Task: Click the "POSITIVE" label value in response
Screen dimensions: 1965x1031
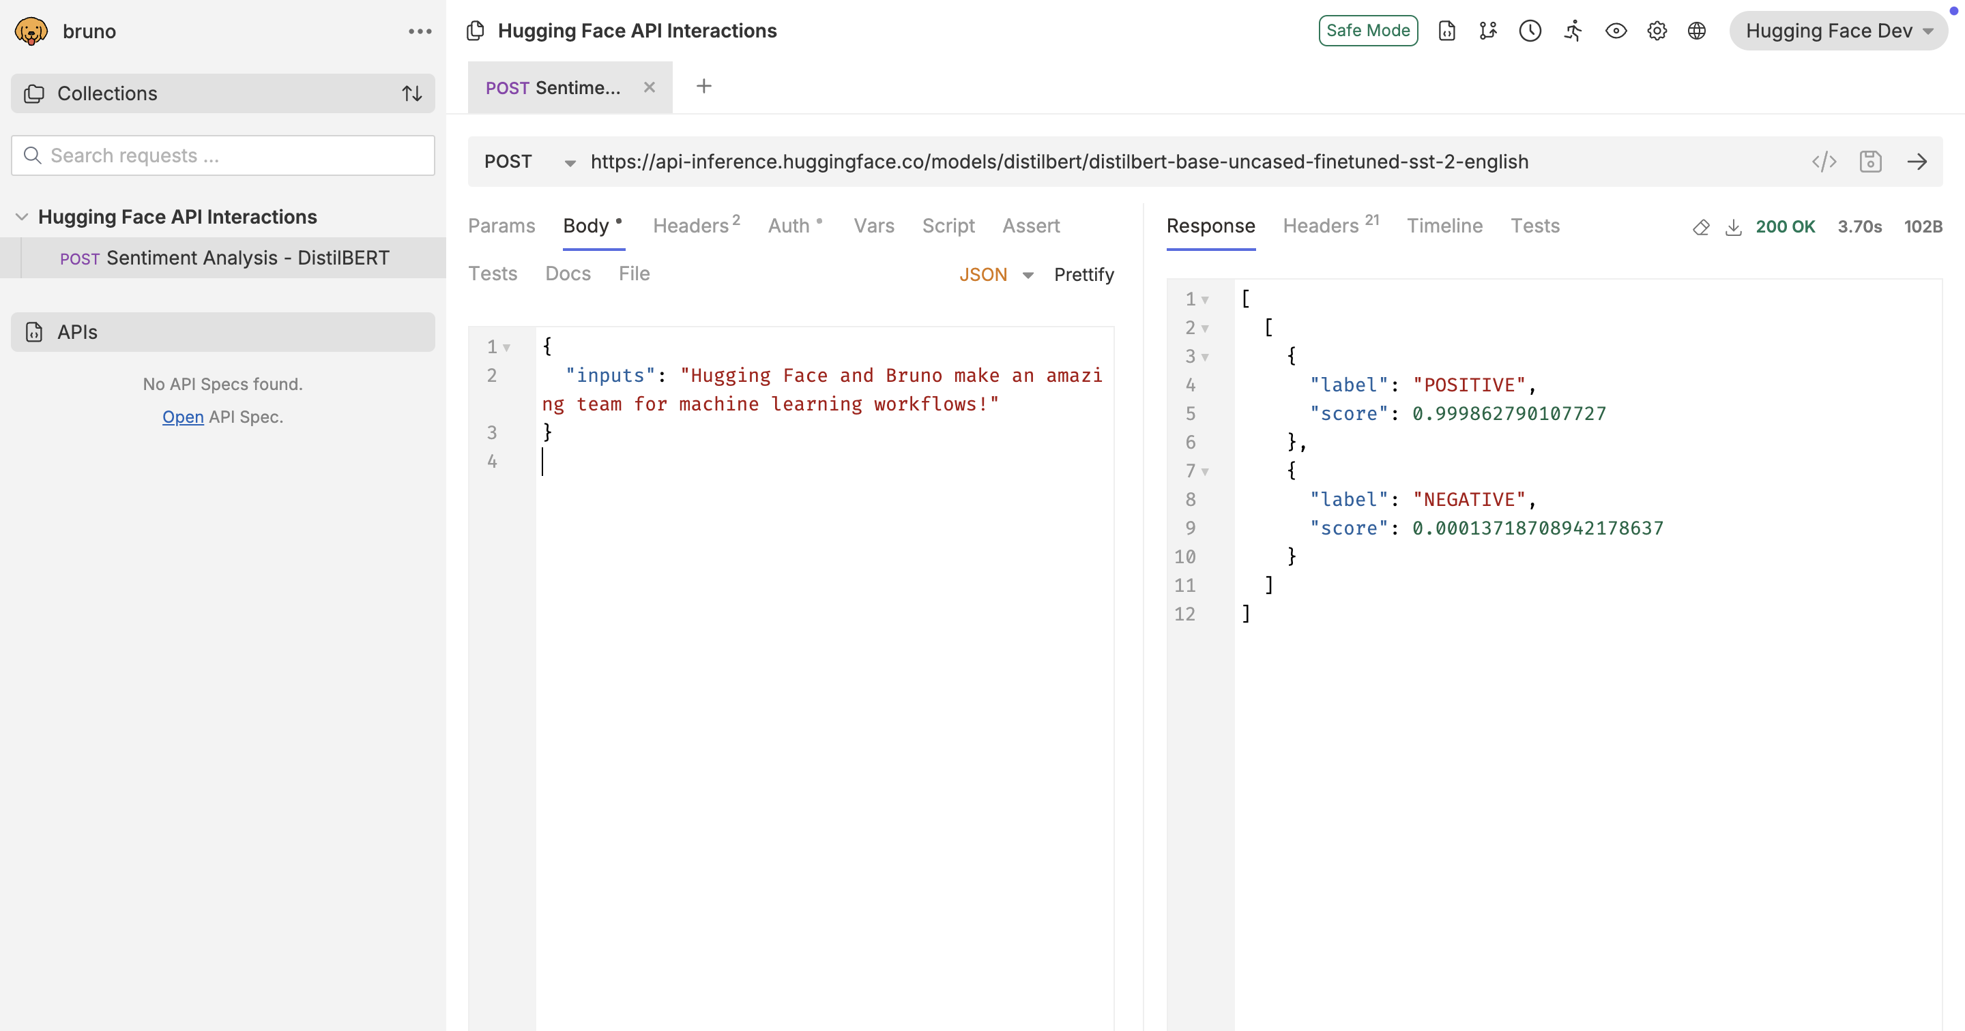Action: [x=1469, y=385]
